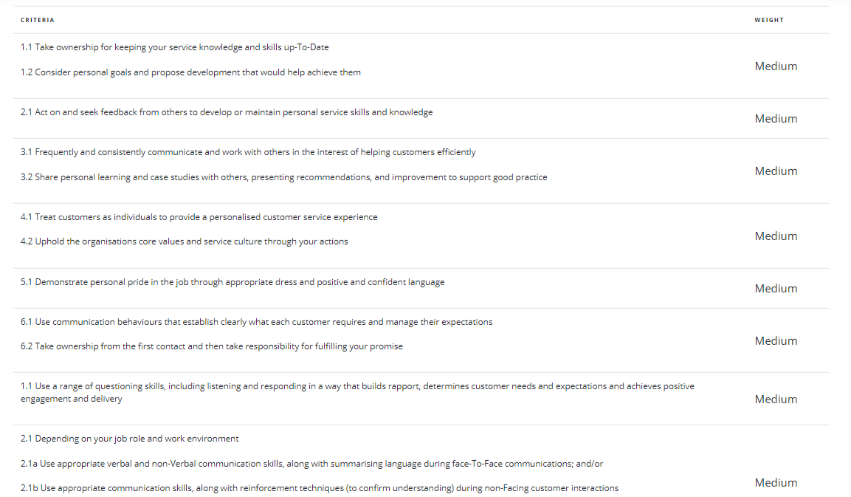The height and width of the screenshot is (497, 851).
Task: Select criterion 6.2 Take ownership from first contact
Action: (211, 346)
